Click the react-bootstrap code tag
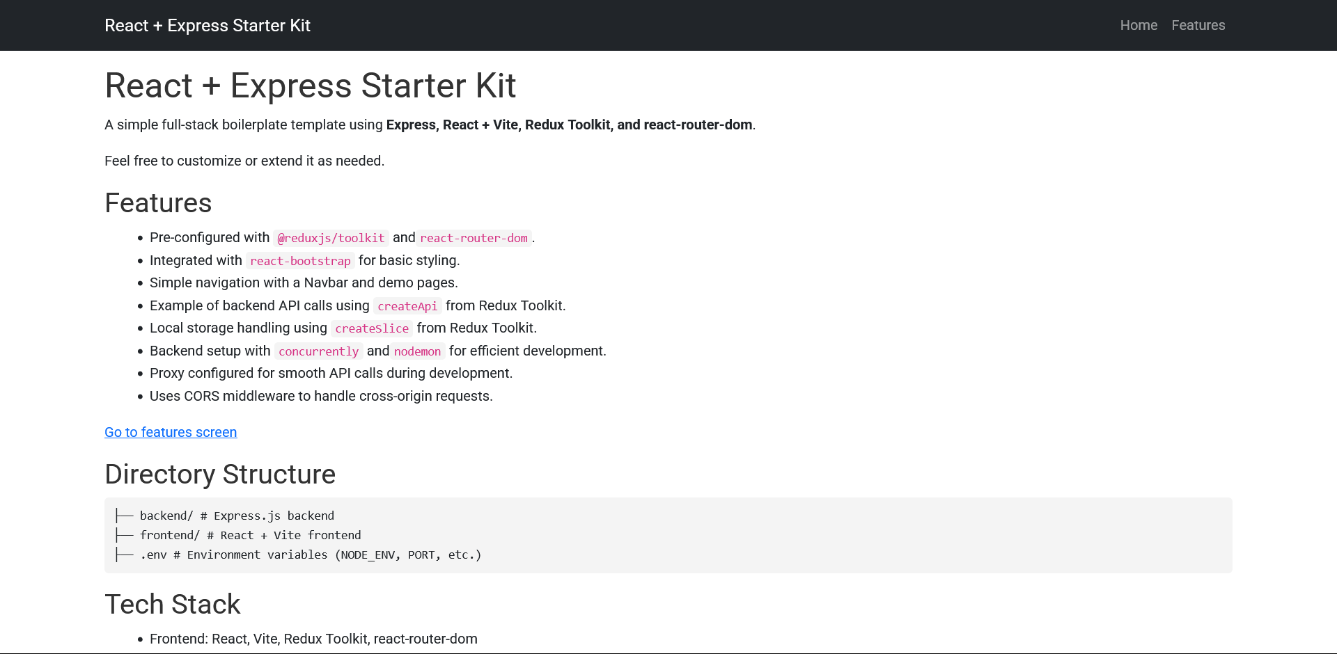 300,261
